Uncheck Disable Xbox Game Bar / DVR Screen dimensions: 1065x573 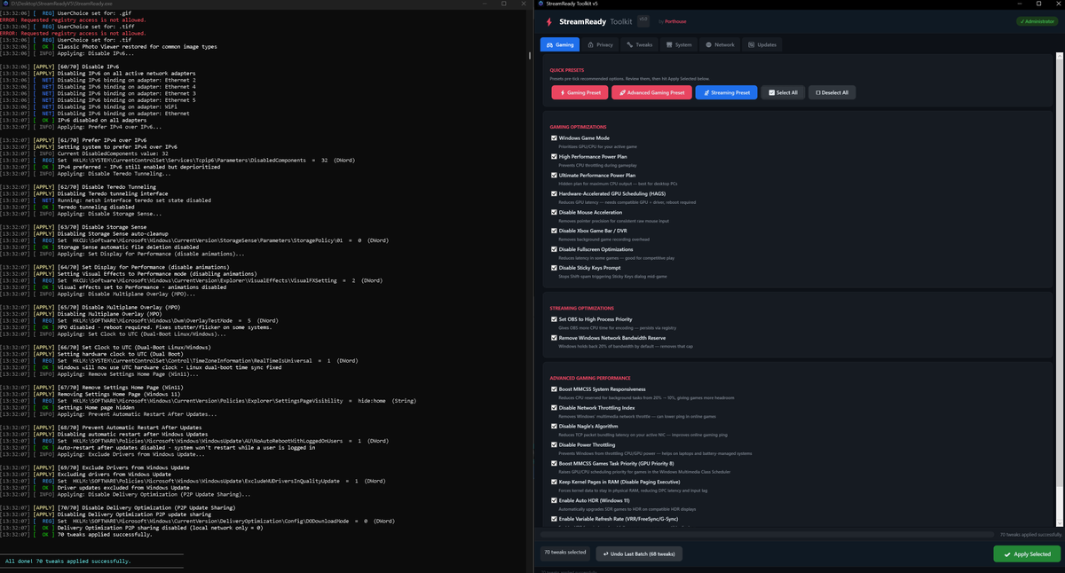pos(555,231)
